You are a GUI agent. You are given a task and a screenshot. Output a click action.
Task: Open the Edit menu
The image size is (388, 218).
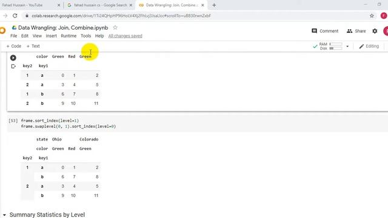coord(25,36)
